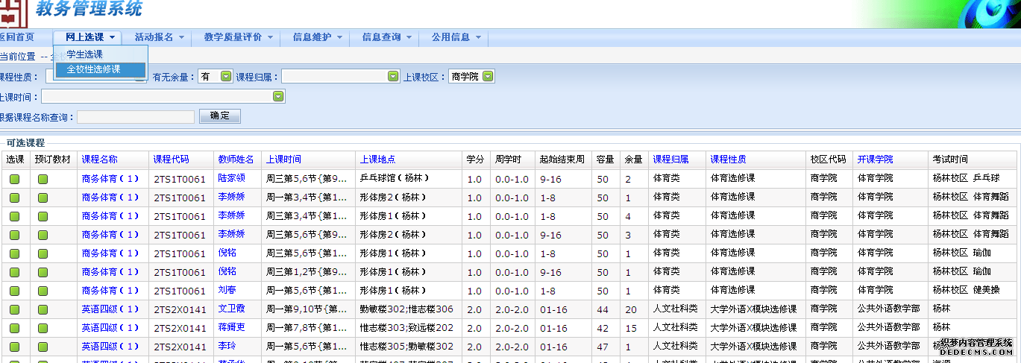
Task: Sort by the 课程代码 column header
Action: [x=172, y=160]
